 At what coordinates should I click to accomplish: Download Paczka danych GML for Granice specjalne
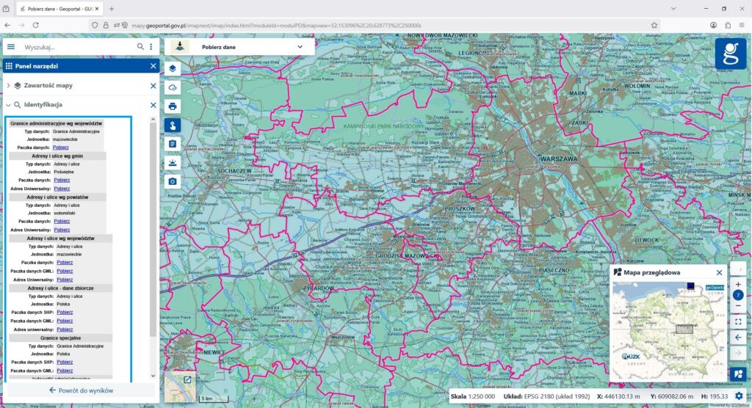65,371
